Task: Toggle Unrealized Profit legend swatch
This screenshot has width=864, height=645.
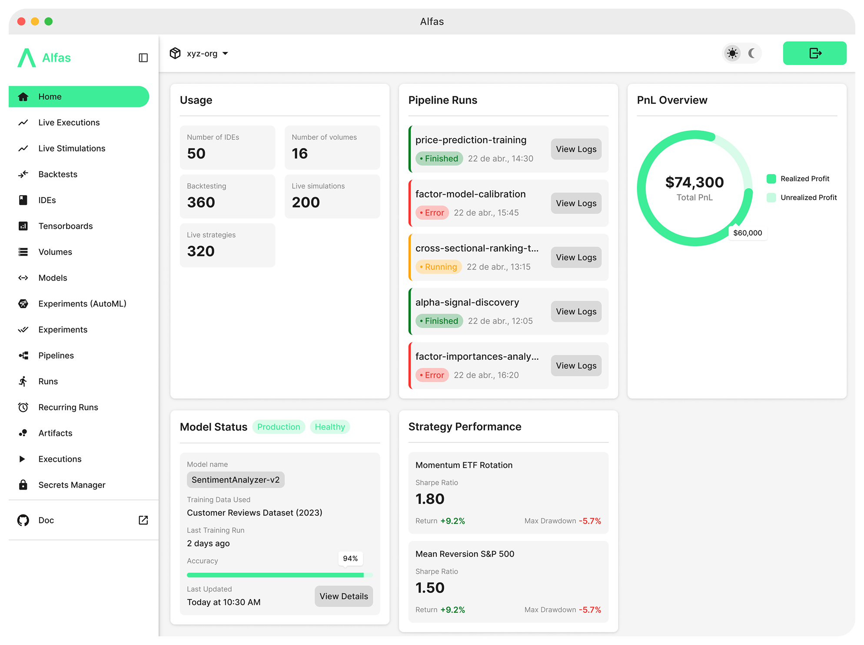Action: click(x=771, y=197)
